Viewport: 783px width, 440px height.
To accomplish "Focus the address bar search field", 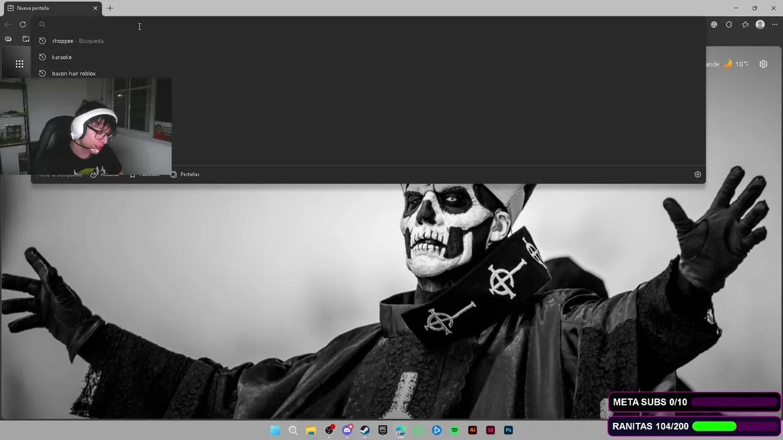I will pyautogui.click(x=367, y=24).
